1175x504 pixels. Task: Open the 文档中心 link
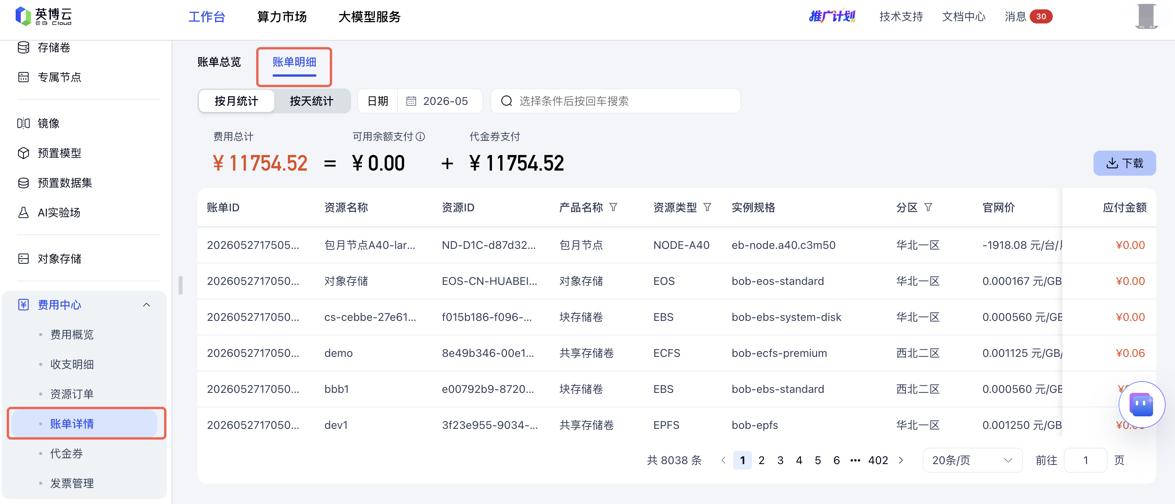pos(964,16)
